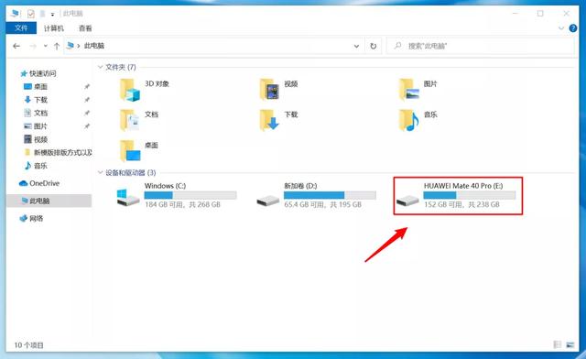Open the 下载 folder icon in main pane
The height and width of the screenshot is (359, 586).
[x=269, y=120]
